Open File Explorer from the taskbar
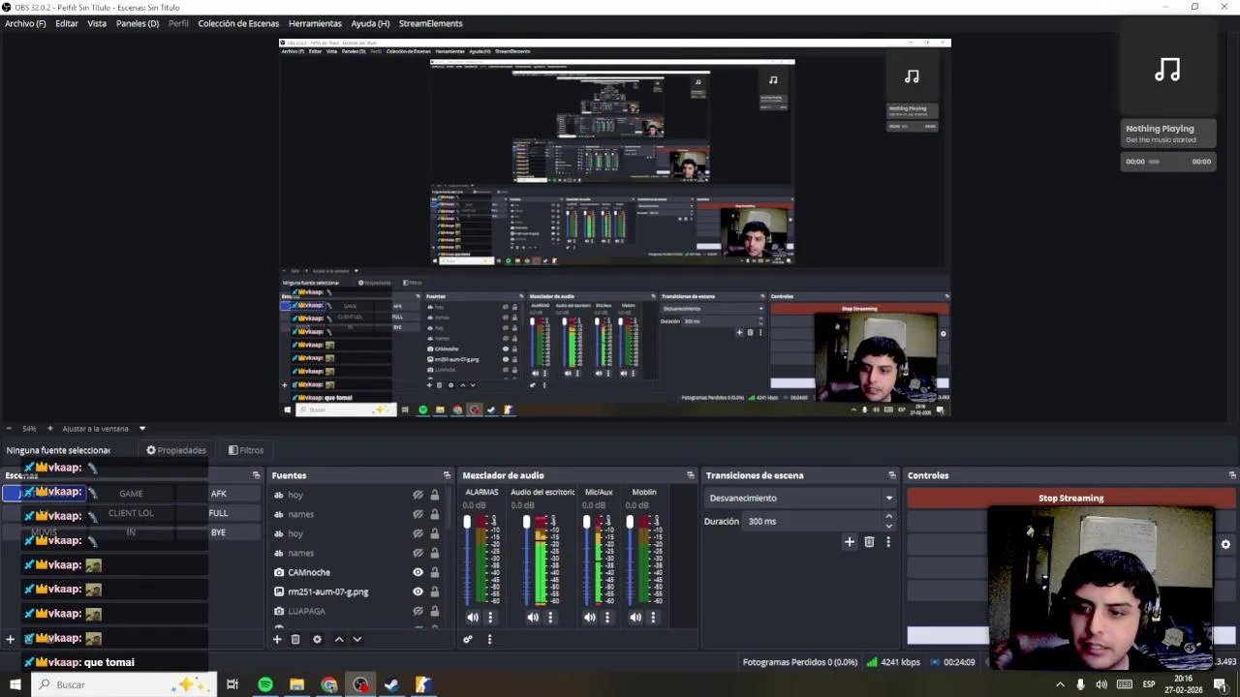The height and width of the screenshot is (697, 1240). (297, 684)
